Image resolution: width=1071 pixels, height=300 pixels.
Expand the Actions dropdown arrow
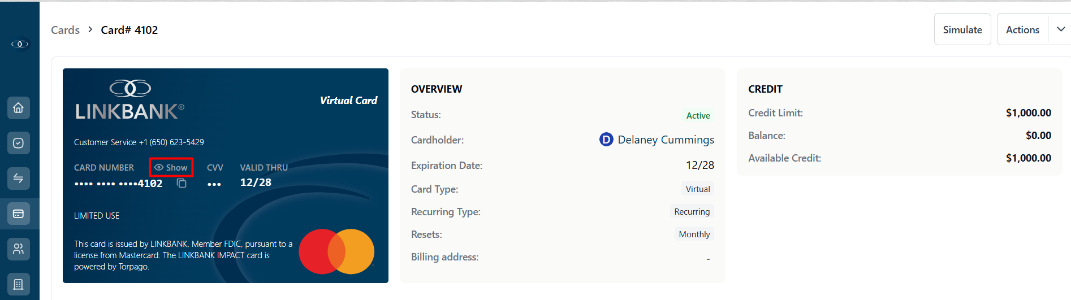tap(1060, 29)
